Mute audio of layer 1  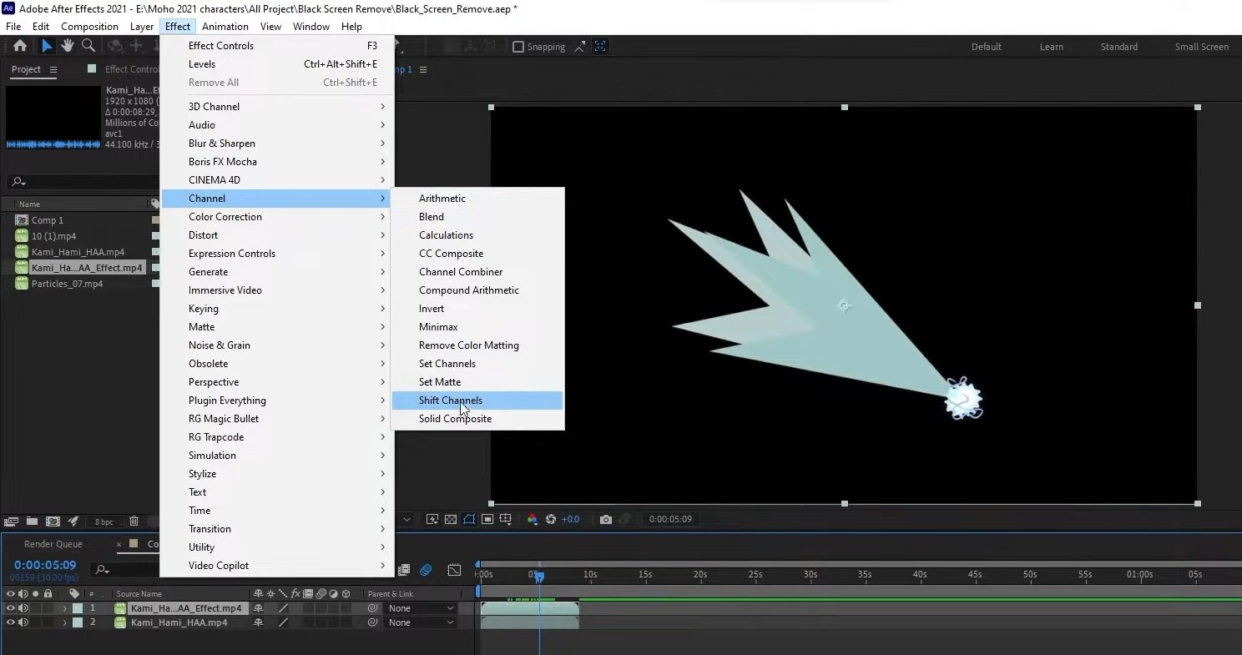tap(23, 608)
